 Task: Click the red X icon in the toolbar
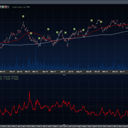(6, 7)
